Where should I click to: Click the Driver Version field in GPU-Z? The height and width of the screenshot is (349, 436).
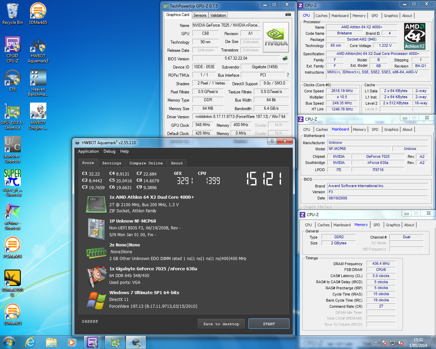(x=240, y=117)
